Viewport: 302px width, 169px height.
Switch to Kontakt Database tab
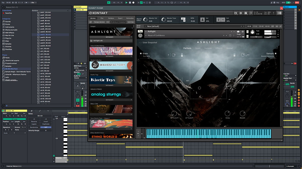click(x=111, y=18)
